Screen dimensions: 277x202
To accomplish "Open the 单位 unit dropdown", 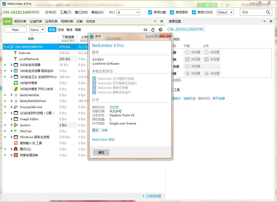I will pyautogui.click(x=137, y=12).
